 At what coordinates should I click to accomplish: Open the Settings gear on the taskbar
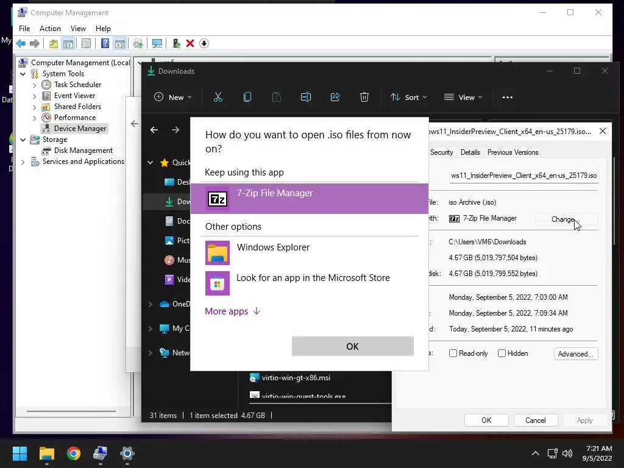[x=127, y=453]
